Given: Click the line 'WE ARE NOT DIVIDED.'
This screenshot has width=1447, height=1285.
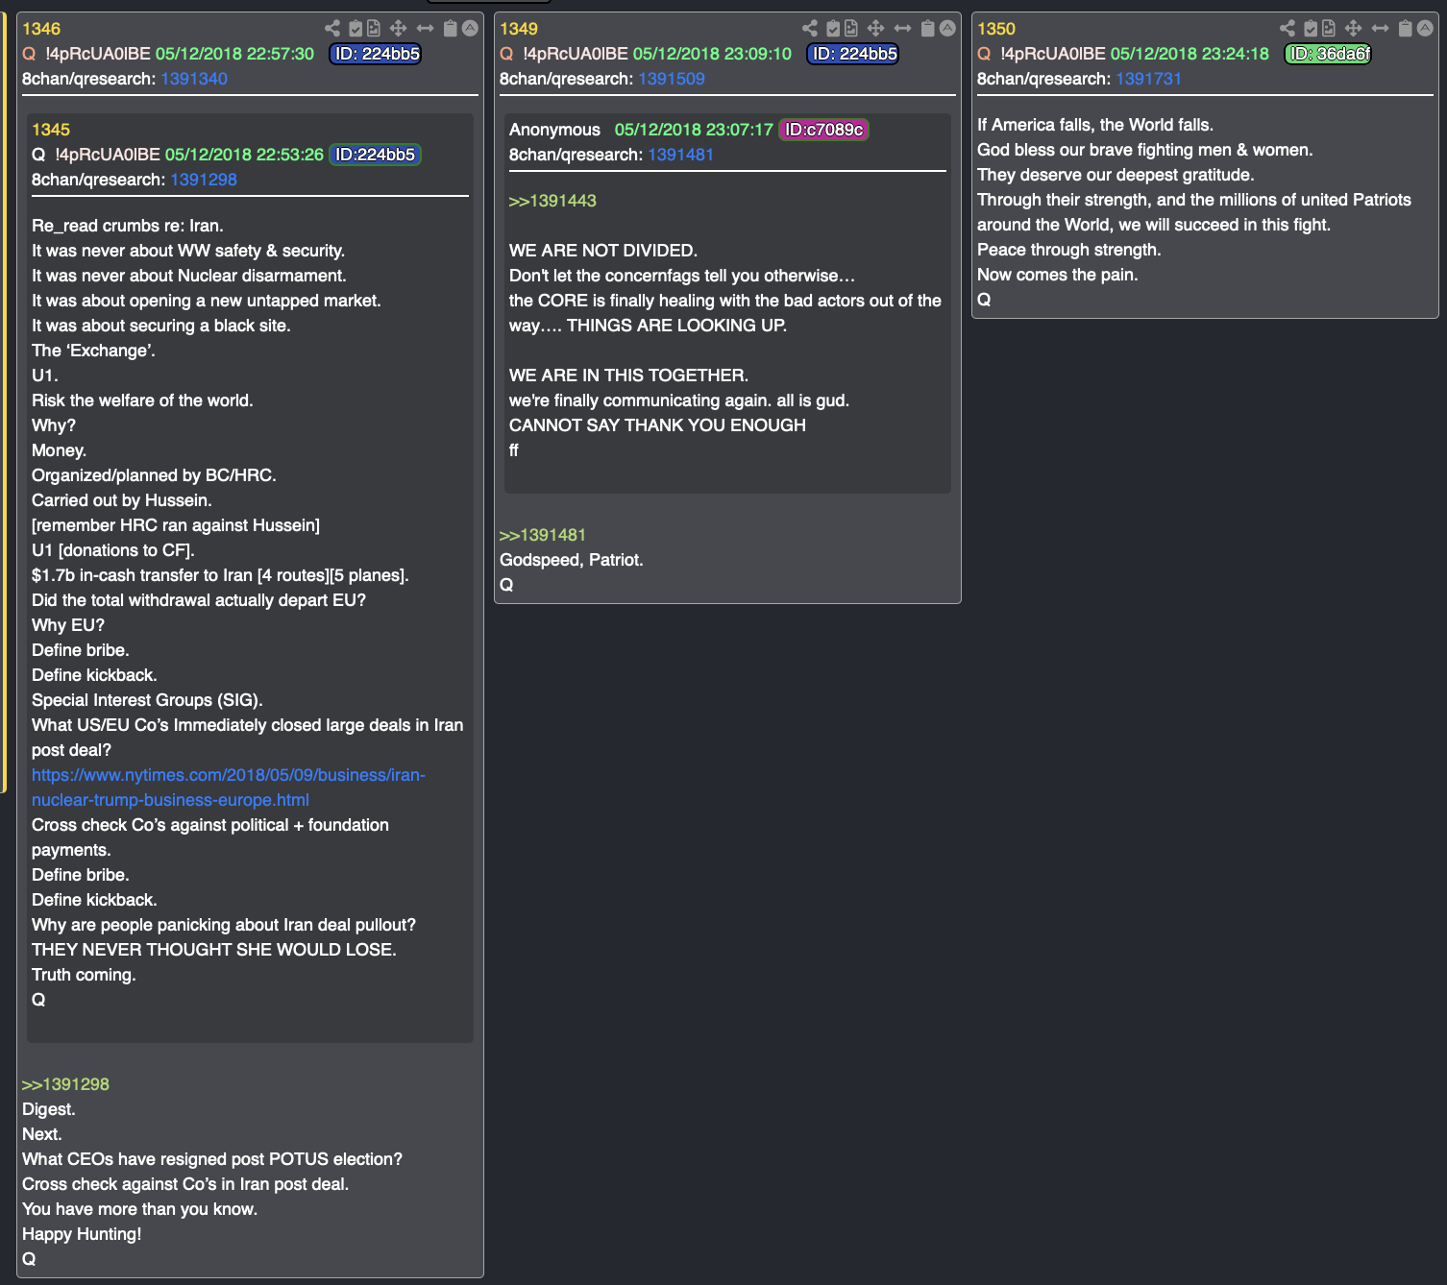Looking at the screenshot, I should [603, 251].
